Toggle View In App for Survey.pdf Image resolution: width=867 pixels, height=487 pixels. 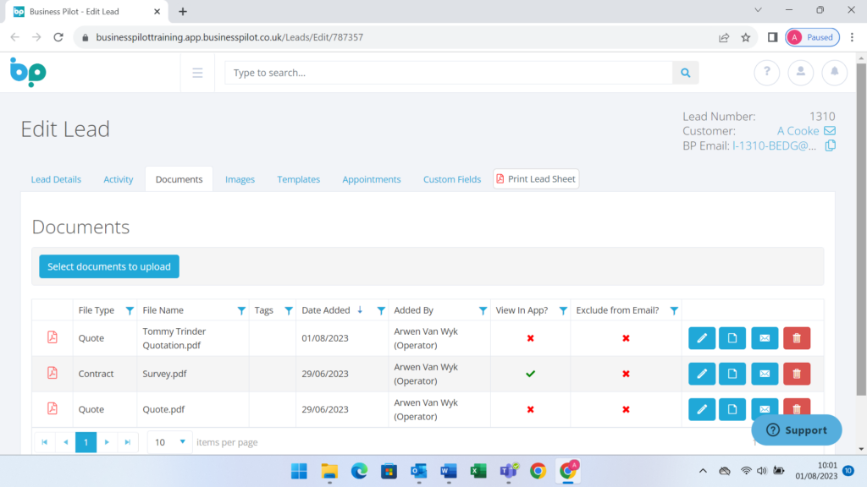click(x=530, y=374)
